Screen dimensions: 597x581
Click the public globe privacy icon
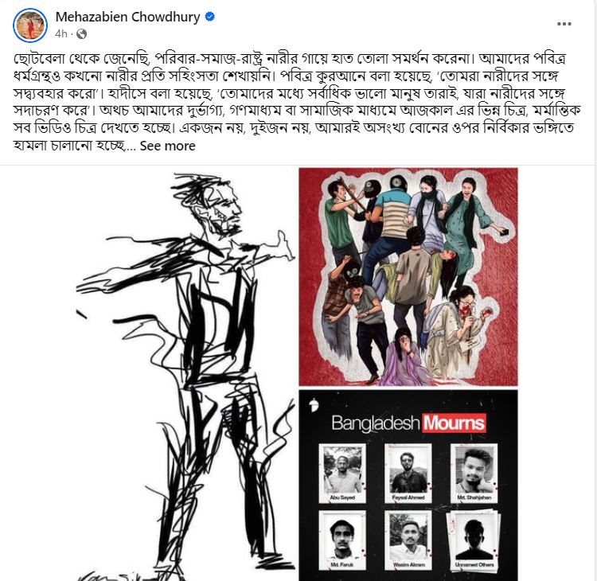[81, 34]
